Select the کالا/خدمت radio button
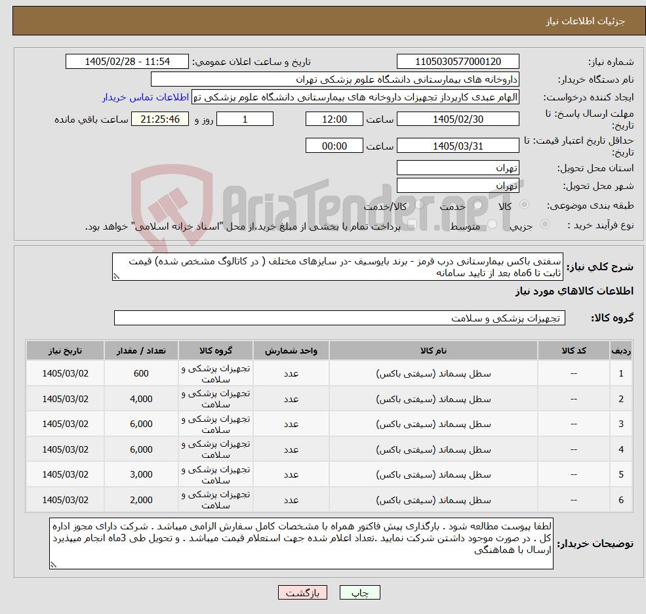Screen dimensions: 646x614 coord(419,205)
